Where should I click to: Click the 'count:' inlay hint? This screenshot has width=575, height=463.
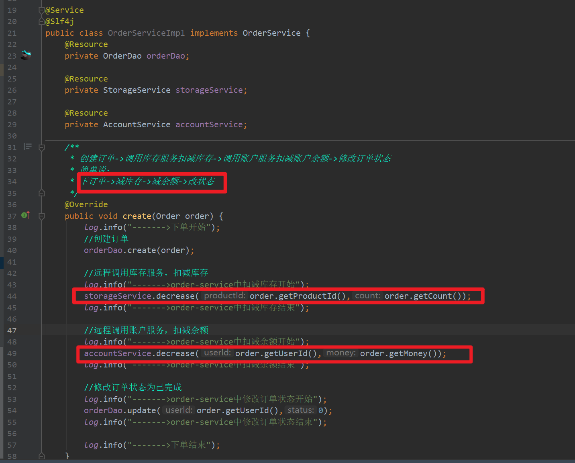point(367,296)
